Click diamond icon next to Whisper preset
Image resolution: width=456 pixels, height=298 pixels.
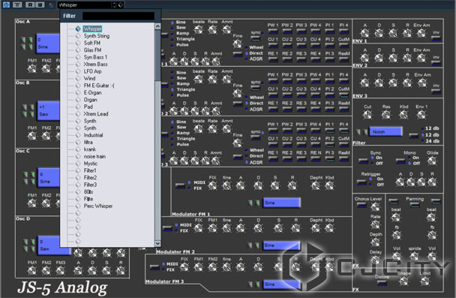[78, 29]
